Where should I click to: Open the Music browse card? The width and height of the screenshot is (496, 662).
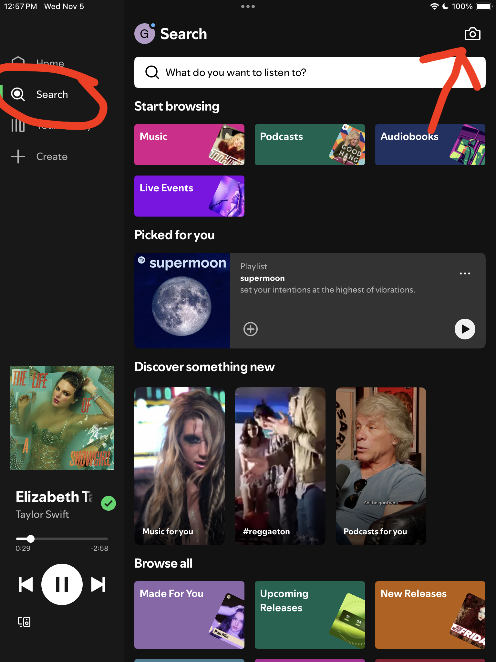coord(189,144)
